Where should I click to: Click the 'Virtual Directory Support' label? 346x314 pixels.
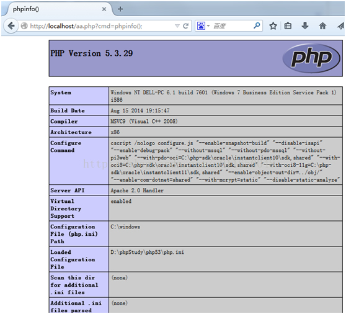[66, 209]
